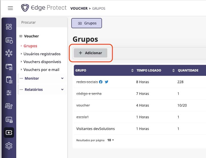Click the Facebook icon beside redes-sociais
Viewport: 206px width, 158px height.
(x=101, y=82)
